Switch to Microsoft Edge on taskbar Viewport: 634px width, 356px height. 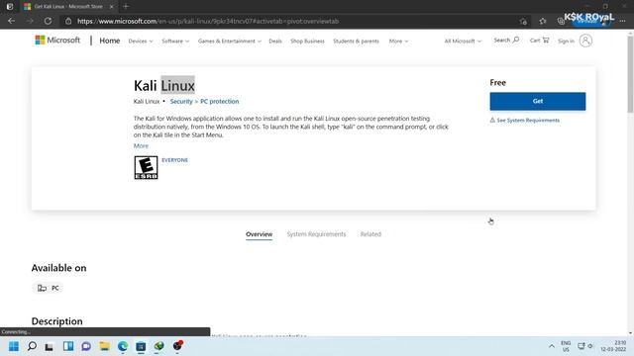(x=123, y=346)
